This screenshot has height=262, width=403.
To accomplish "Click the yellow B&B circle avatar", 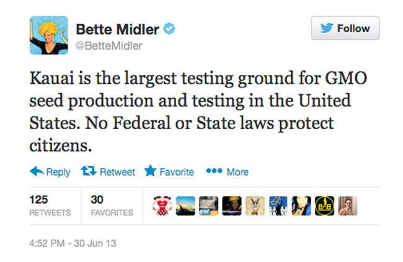I will click(325, 206).
